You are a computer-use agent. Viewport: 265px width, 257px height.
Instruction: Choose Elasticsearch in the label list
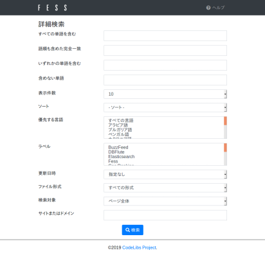[x=122, y=157]
